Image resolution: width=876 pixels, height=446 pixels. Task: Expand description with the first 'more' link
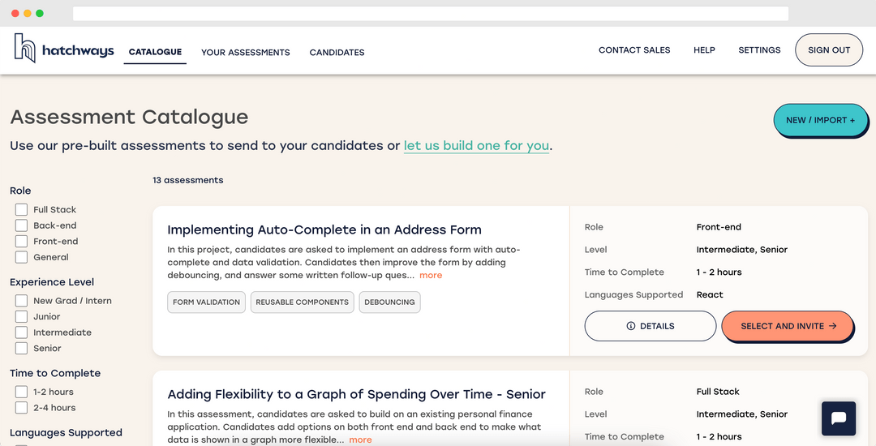[x=431, y=276]
